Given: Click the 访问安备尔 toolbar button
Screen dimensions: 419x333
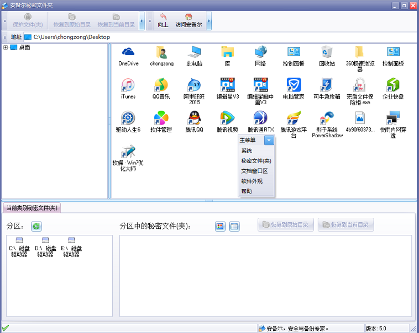Looking at the screenshot, I should pos(188,20).
